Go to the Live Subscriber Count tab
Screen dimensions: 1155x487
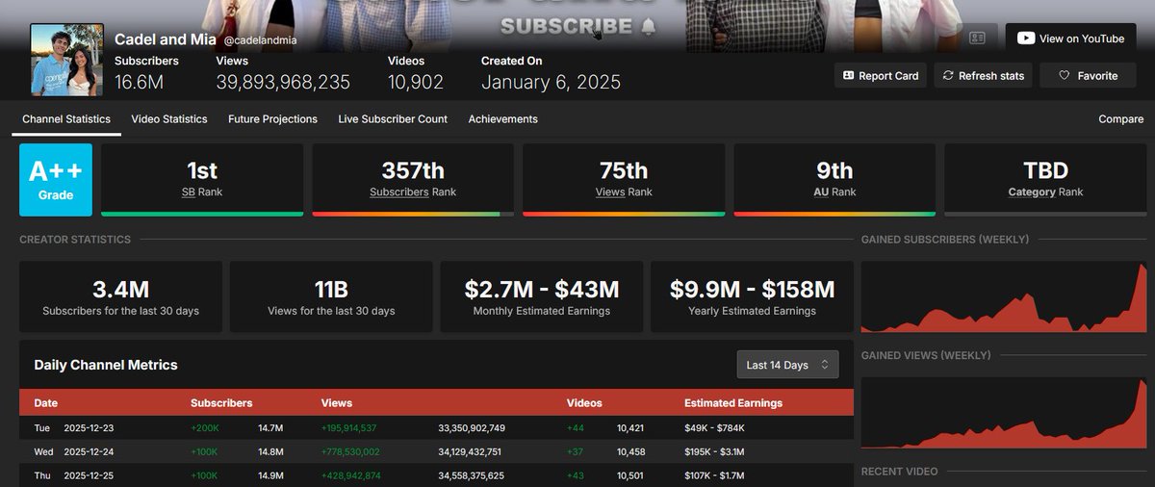click(393, 119)
